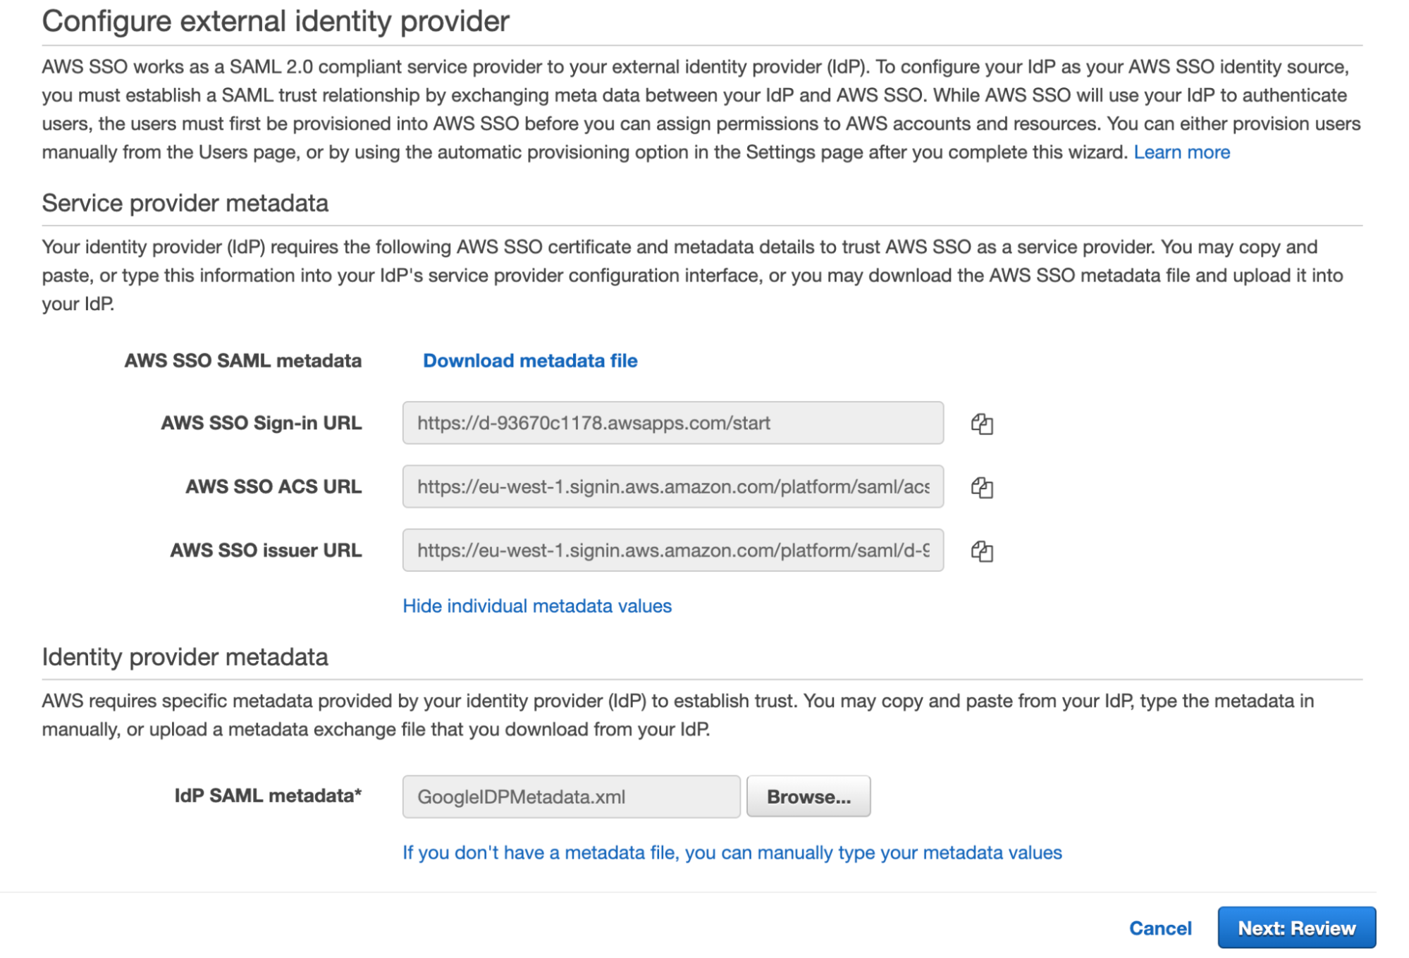
Task: Click the copy icon beside the Sign-in URL
Action: (x=983, y=424)
